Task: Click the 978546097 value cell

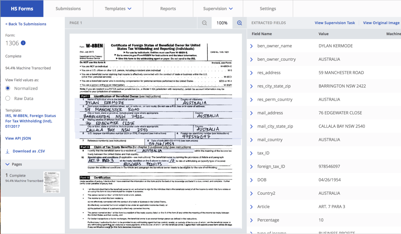Action: pyautogui.click(x=329, y=167)
